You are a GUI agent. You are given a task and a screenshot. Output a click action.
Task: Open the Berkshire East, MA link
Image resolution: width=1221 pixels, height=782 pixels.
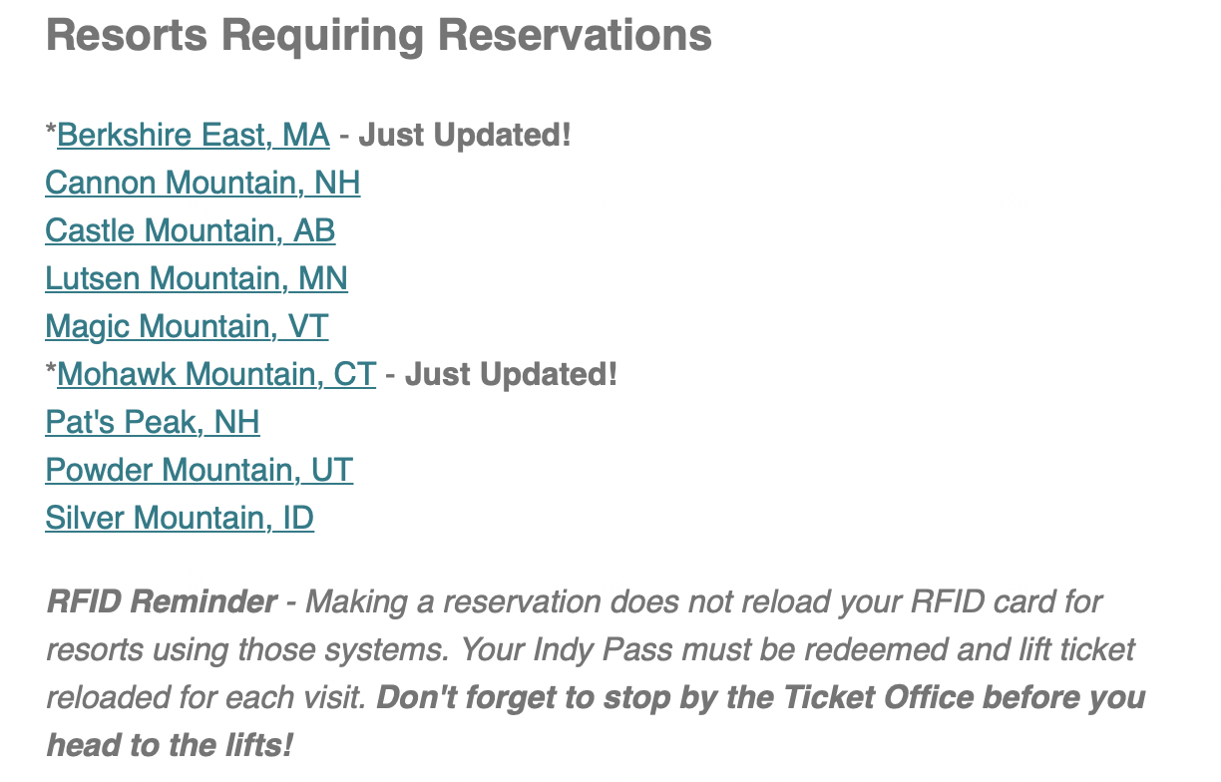(x=194, y=135)
